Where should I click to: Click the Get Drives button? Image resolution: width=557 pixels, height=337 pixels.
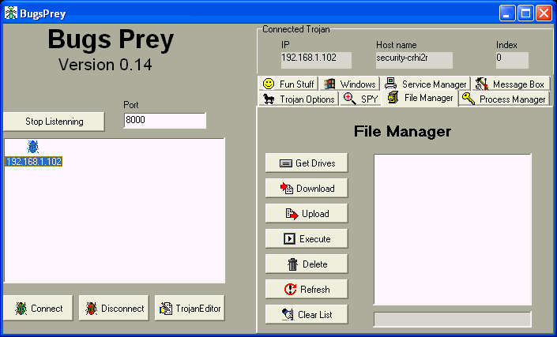pos(307,163)
